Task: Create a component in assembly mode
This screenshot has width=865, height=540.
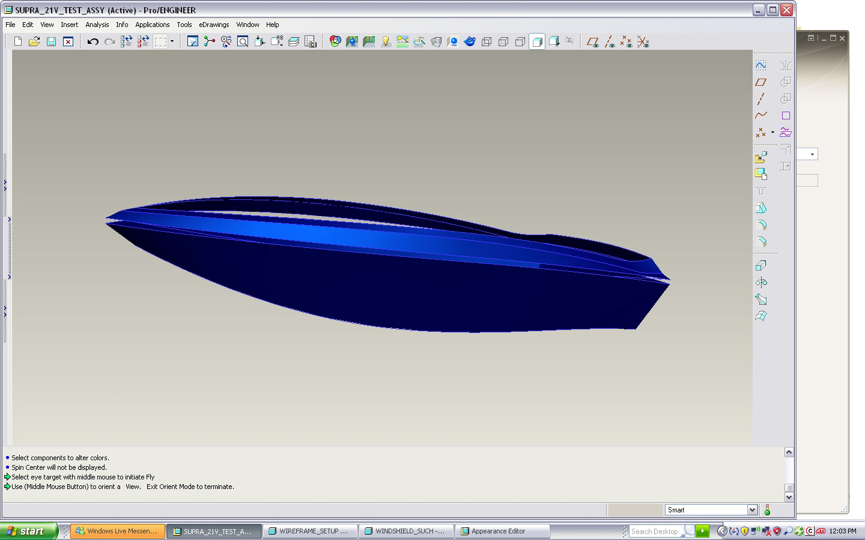Action: pos(761,174)
